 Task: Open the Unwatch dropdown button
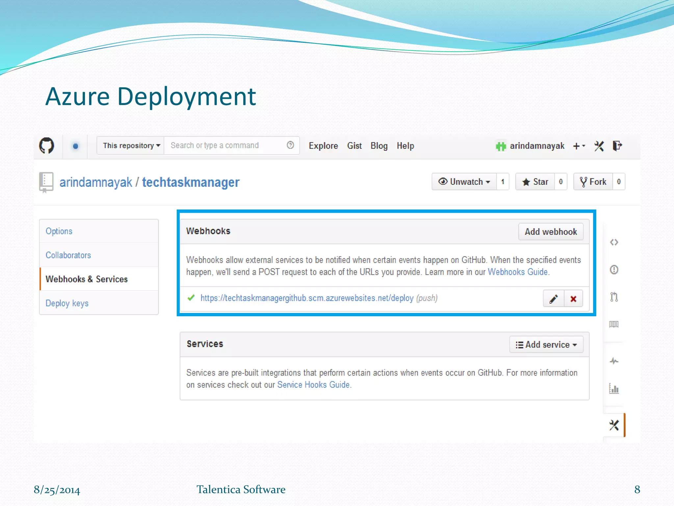click(x=464, y=182)
